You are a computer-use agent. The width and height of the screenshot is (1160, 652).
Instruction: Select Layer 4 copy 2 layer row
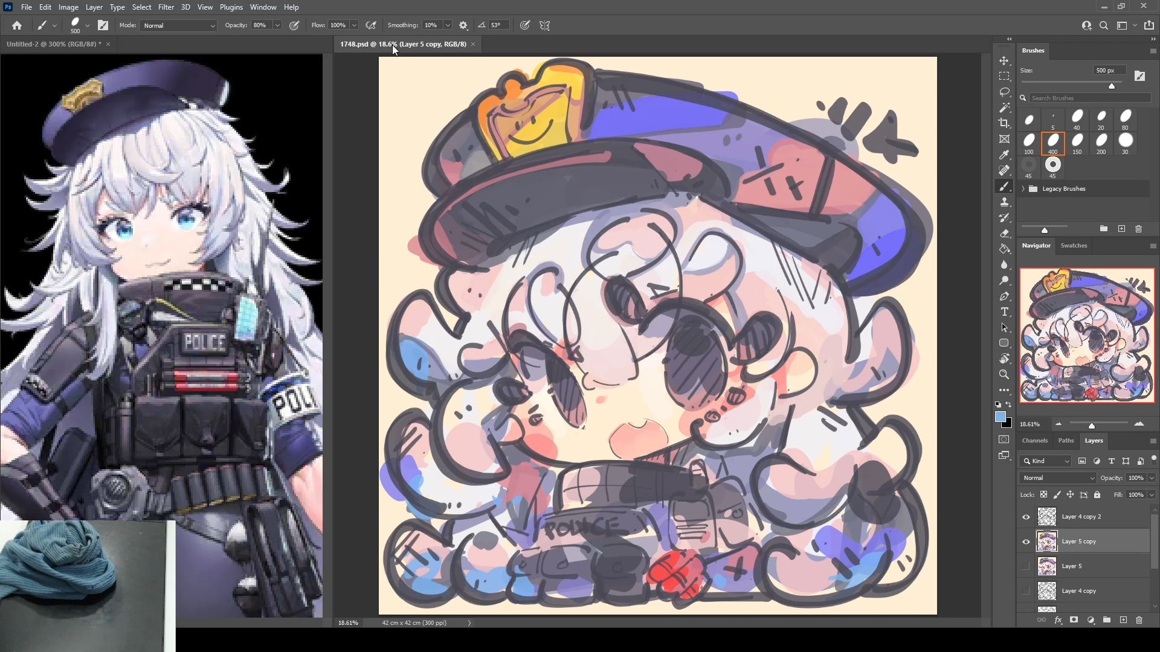1084,517
